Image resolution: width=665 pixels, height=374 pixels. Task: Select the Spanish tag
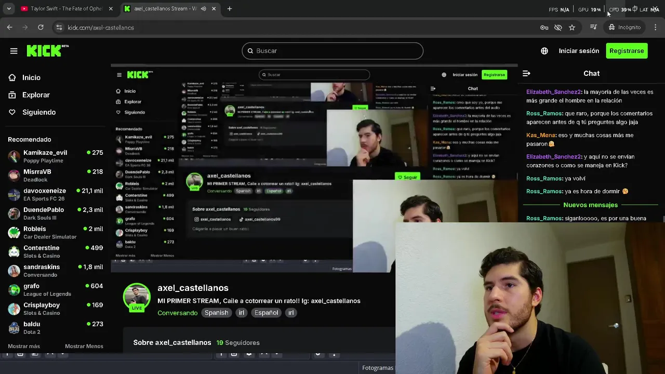[216, 313]
